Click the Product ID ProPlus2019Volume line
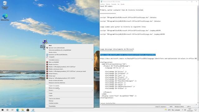Viewport: 199px width, 112px height. pos(117,66)
